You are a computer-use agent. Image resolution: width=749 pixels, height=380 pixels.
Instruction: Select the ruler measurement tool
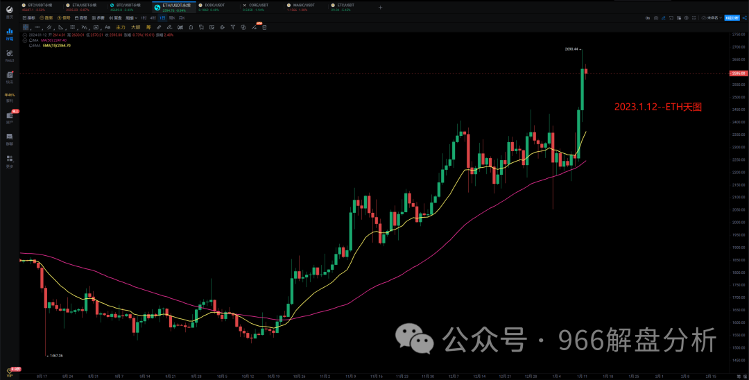(159, 27)
